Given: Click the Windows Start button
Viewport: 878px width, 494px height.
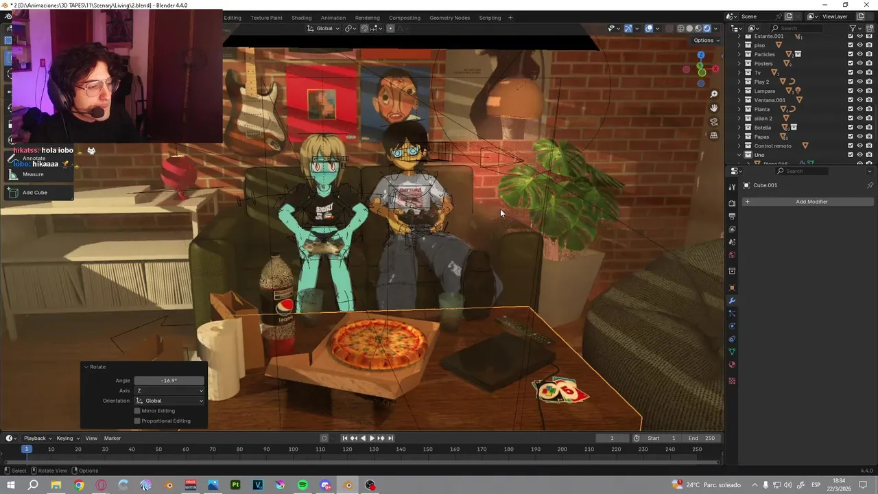Looking at the screenshot, I should (x=10, y=485).
